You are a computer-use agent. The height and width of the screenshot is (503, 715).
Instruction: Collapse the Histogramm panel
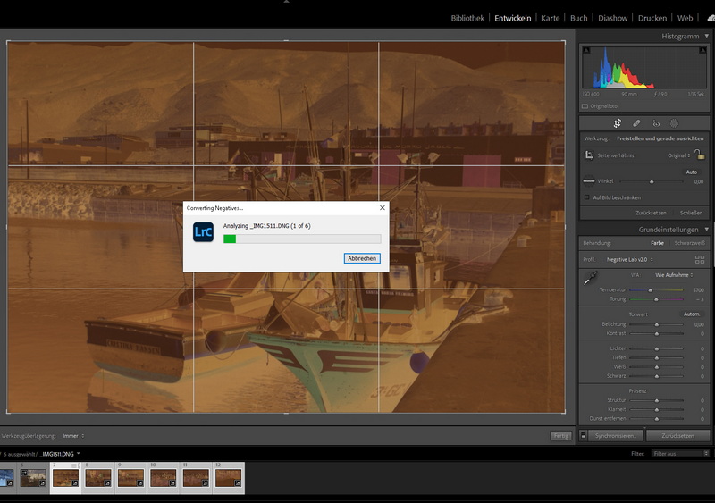click(707, 36)
